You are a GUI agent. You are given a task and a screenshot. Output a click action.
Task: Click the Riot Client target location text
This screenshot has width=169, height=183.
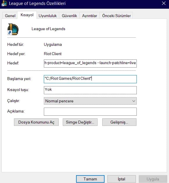53,54
